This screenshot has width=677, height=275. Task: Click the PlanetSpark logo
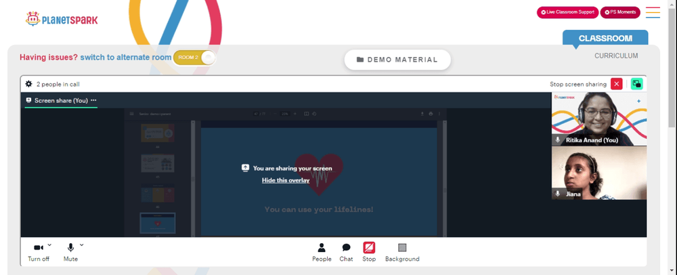pyautogui.click(x=62, y=19)
